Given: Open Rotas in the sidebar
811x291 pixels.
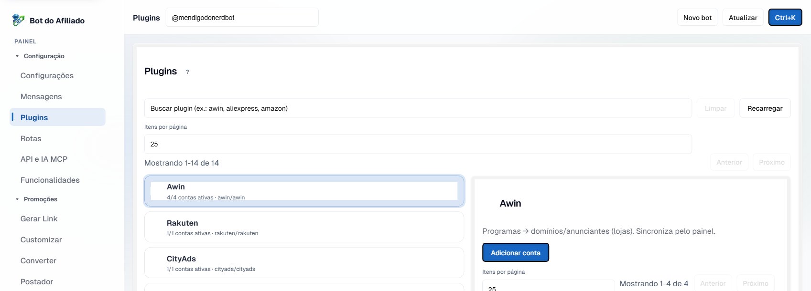Looking at the screenshot, I should tap(31, 138).
